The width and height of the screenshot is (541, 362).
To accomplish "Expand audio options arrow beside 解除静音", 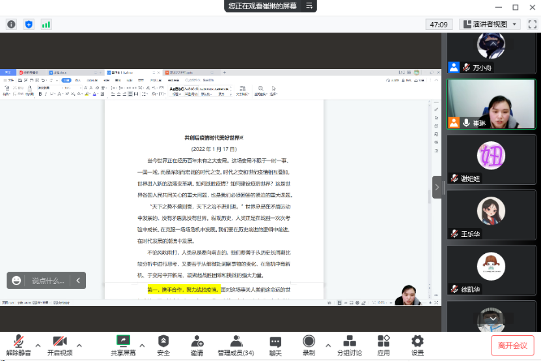I will pos(38,345).
